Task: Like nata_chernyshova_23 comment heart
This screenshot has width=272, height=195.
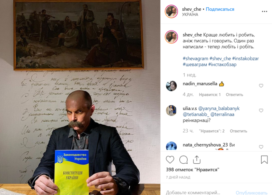Action: (261, 147)
